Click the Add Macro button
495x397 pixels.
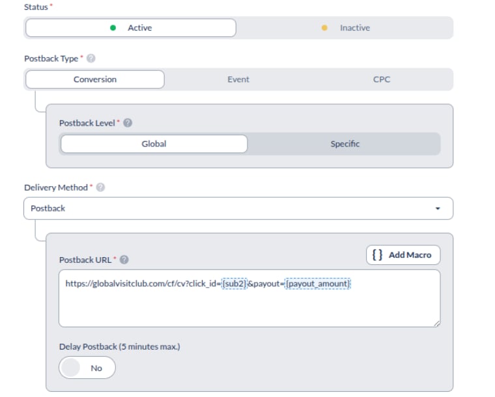403,254
